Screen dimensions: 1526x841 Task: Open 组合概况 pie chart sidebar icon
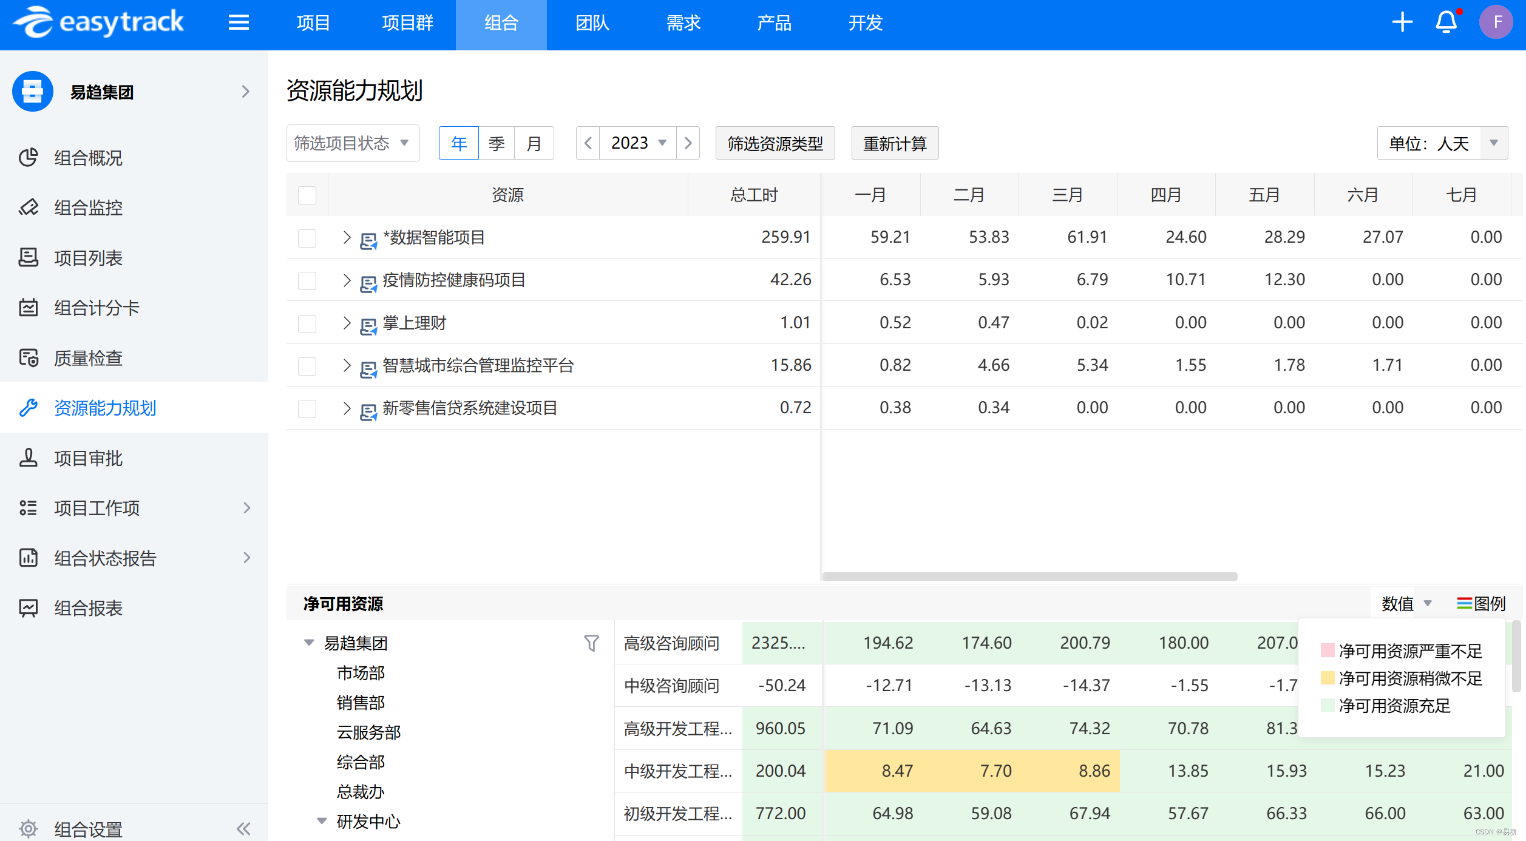pos(29,158)
